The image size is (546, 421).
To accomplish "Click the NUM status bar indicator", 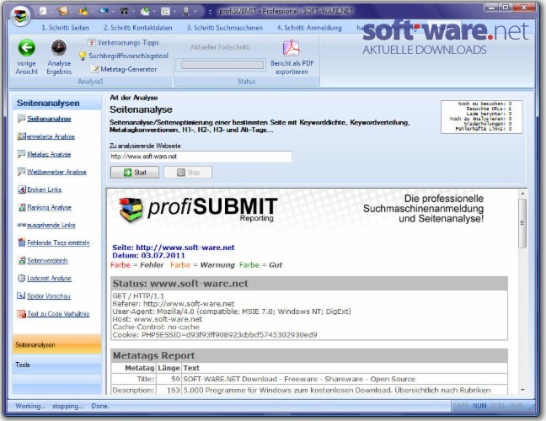I will (x=479, y=406).
